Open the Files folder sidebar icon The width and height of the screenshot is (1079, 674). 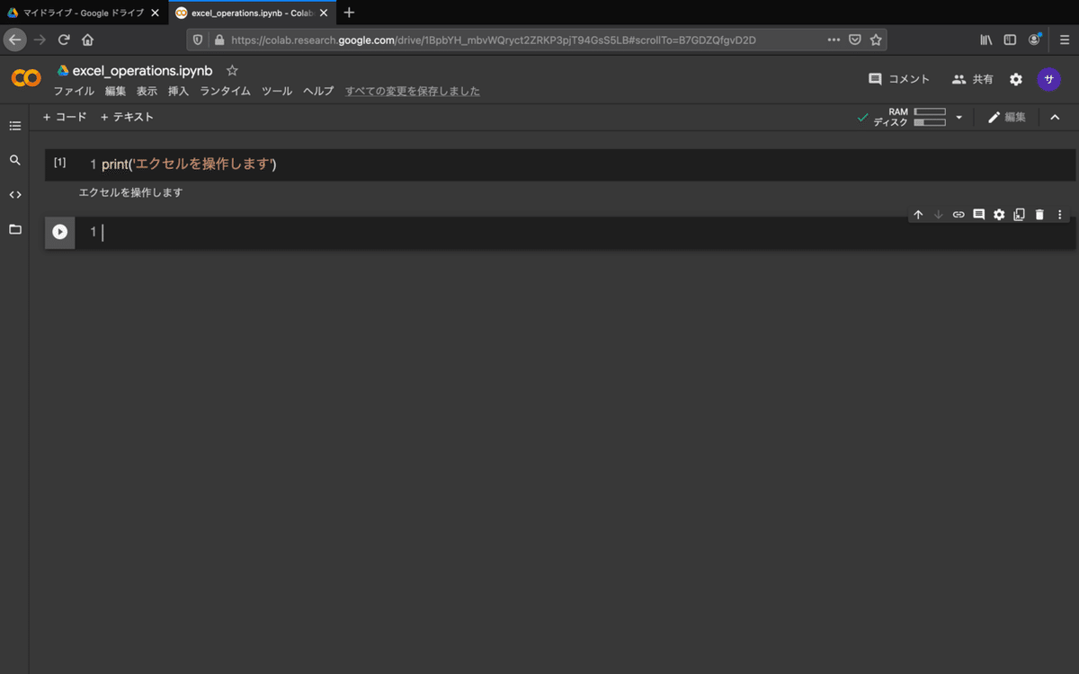point(14,229)
